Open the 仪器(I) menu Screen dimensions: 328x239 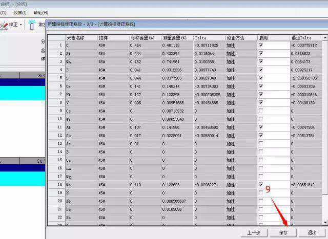[20, 12]
